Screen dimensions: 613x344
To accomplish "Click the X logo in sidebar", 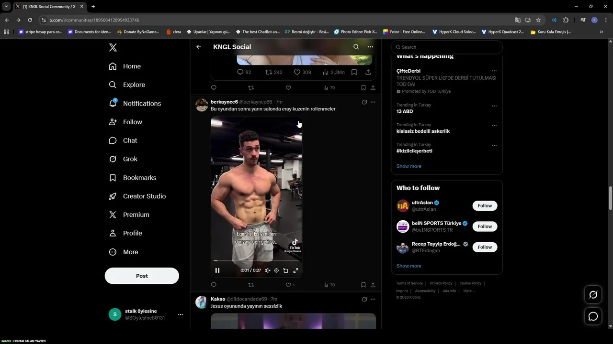I will [x=113, y=47].
